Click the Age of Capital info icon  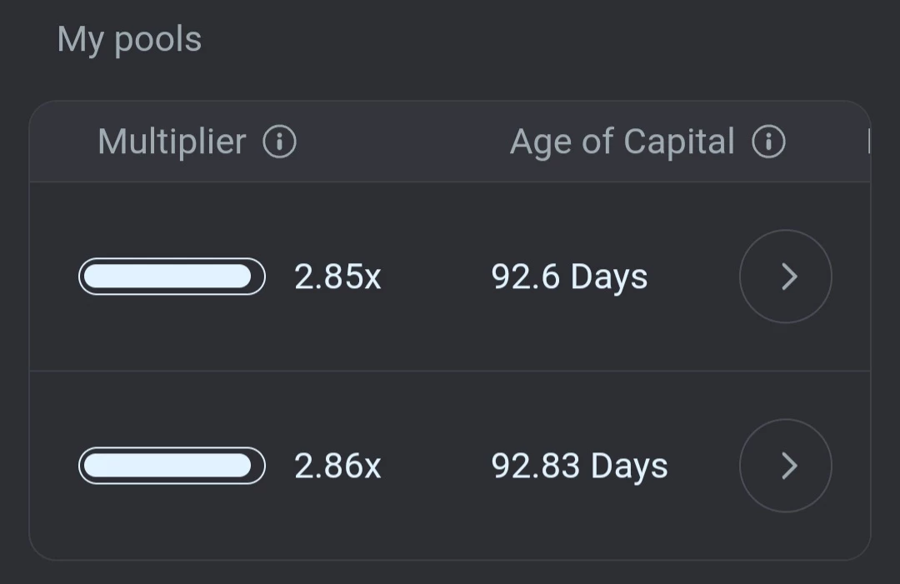pyautogui.click(x=768, y=142)
